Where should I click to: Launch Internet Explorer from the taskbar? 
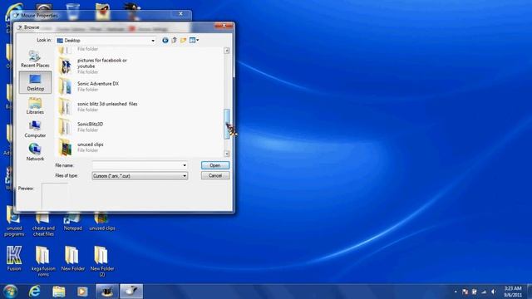[35, 292]
